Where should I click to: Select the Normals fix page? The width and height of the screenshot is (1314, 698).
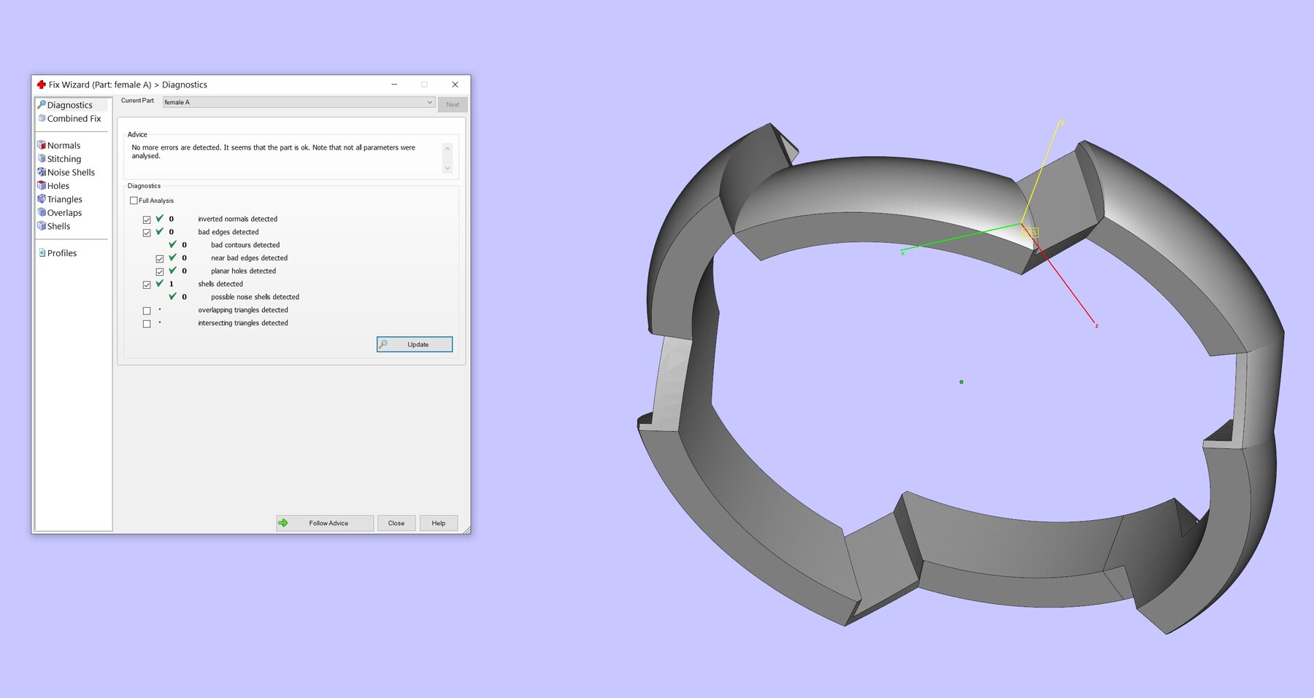pos(64,145)
